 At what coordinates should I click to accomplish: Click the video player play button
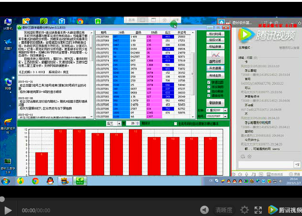(8, 210)
